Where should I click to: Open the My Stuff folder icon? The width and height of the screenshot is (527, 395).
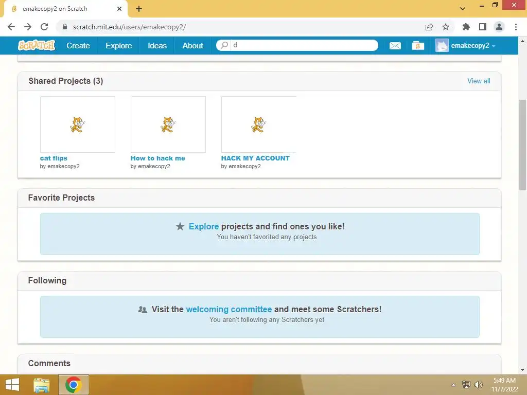point(418,46)
